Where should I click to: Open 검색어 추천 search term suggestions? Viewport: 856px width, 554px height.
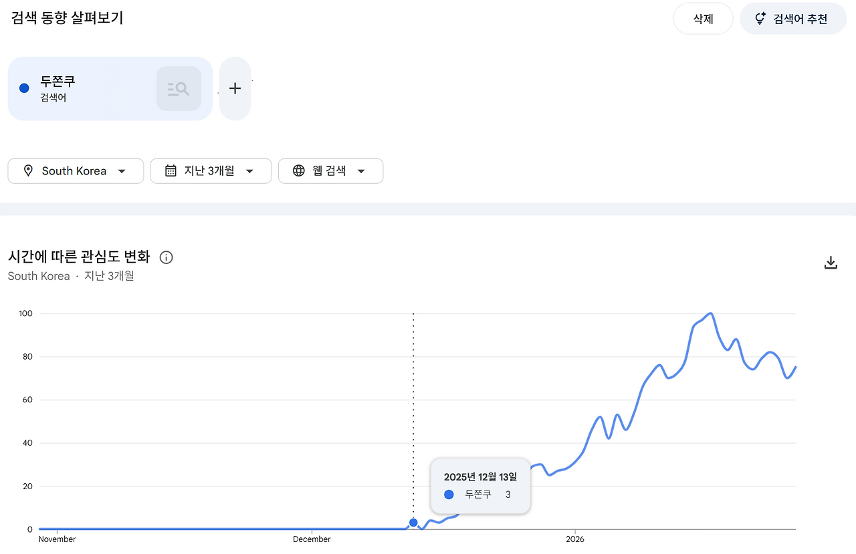point(792,19)
